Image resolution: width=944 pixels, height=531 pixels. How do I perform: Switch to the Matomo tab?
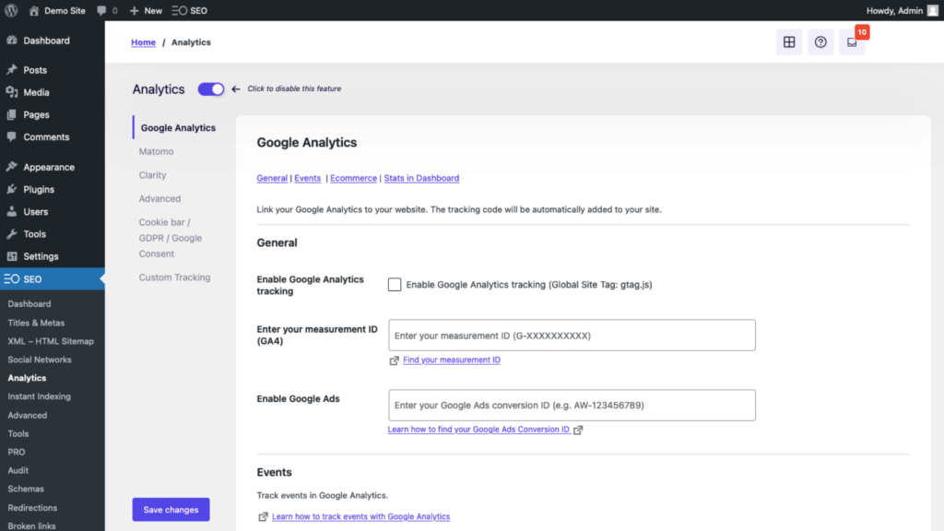[x=156, y=151]
